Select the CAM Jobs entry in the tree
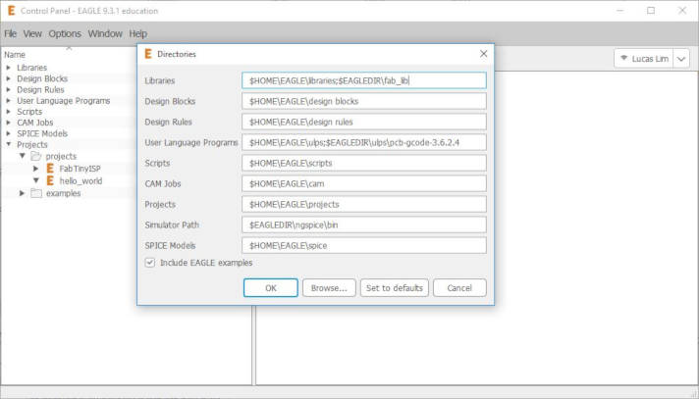Screen dimensions: 699x399 pyautogui.click(x=34, y=123)
